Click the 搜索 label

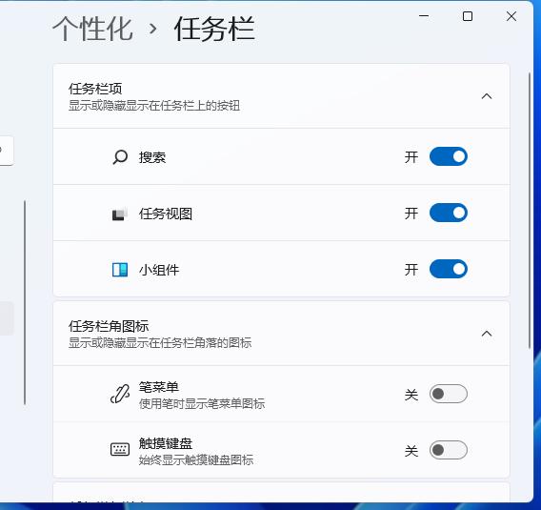click(x=152, y=157)
